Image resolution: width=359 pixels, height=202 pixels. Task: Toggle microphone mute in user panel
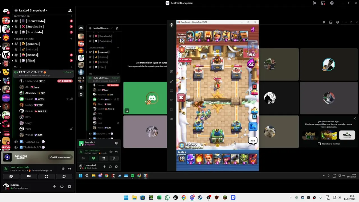click(54, 187)
